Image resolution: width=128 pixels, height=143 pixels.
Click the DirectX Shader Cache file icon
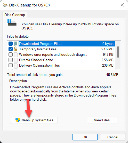click(16, 60)
